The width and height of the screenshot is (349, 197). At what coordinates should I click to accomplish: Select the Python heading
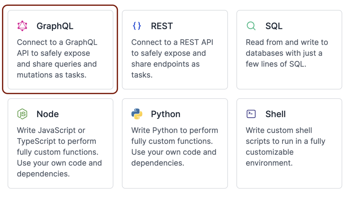tap(166, 114)
